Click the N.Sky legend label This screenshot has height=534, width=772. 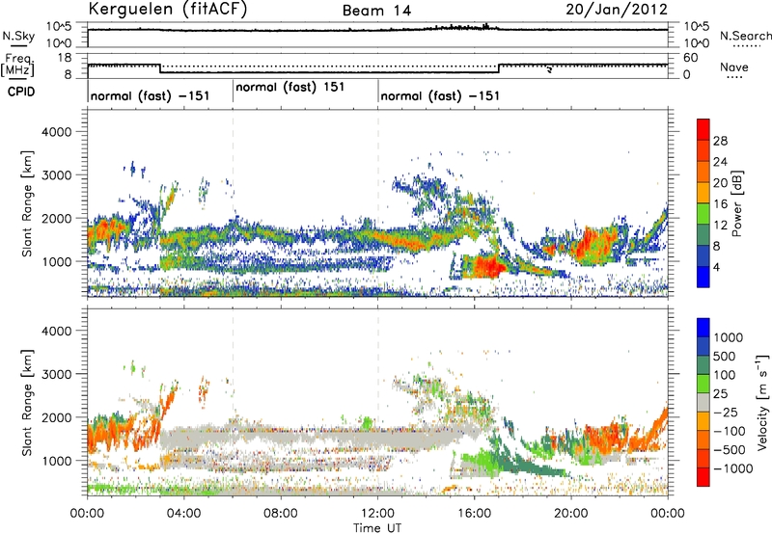pos(18,36)
